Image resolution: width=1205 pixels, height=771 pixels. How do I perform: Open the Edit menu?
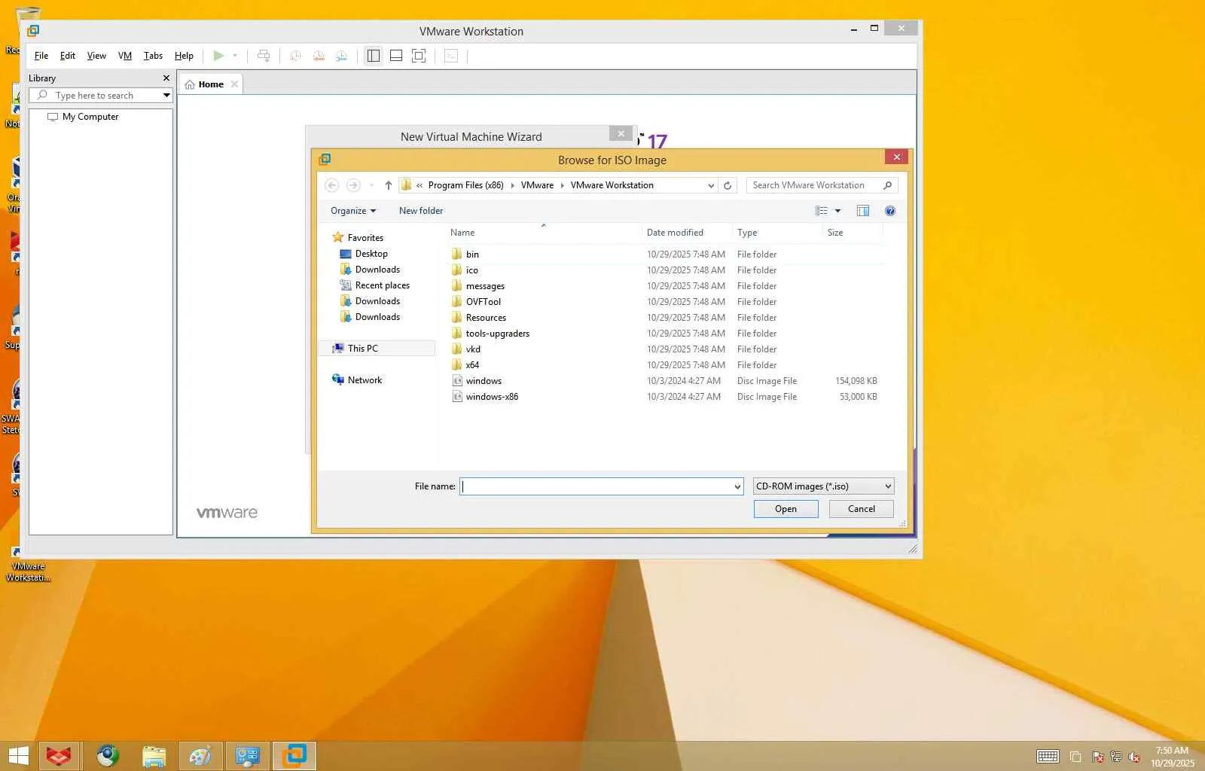click(x=68, y=56)
